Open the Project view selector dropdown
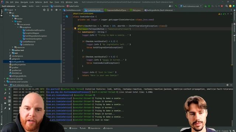Viewport: 236px width, 132px height. point(10,10)
